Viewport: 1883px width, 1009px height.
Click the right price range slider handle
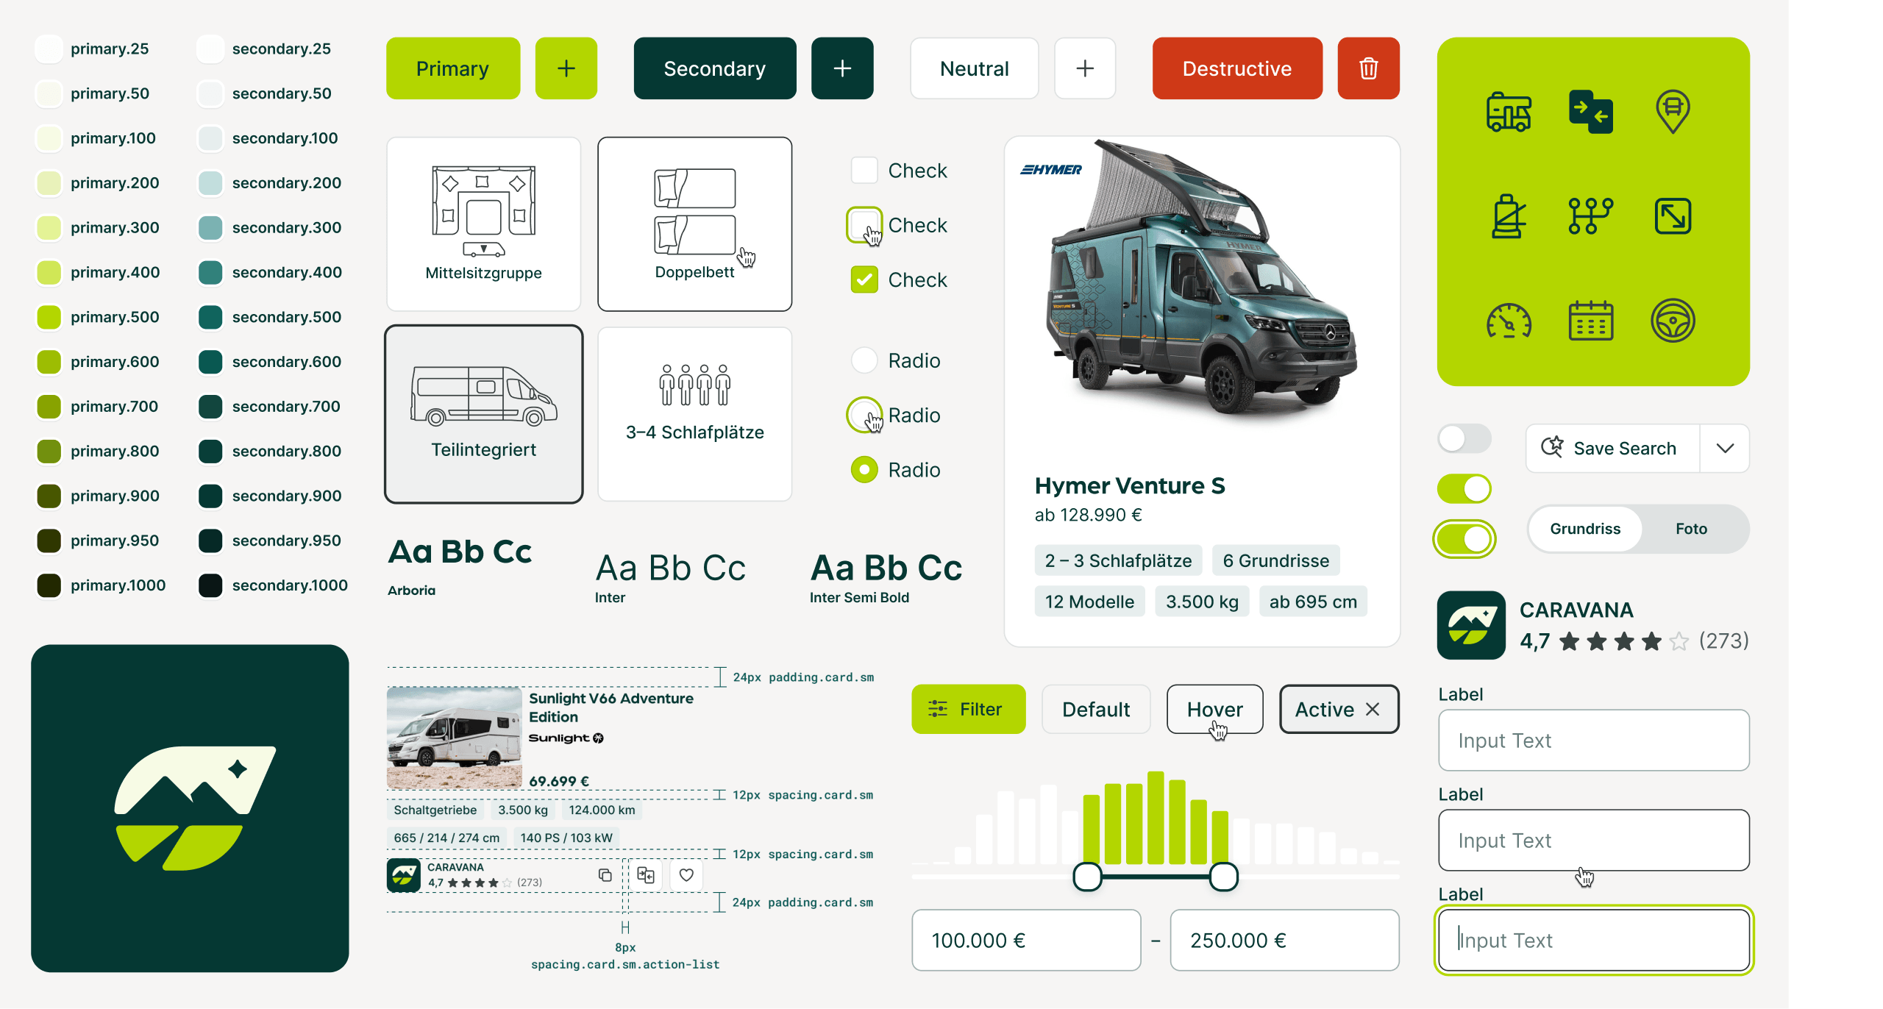[1224, 877]
